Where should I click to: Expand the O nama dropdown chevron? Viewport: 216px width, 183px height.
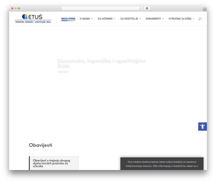tap(92, 19)
